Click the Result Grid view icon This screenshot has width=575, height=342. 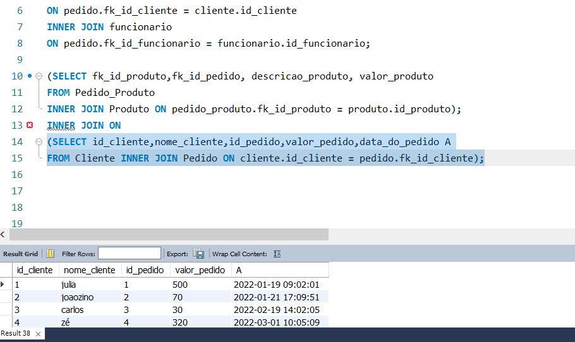(x=51, y=254)
